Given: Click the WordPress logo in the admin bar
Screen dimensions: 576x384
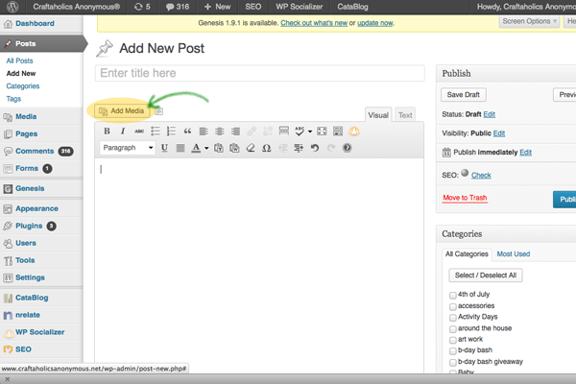Looking at the screenshot, I should (x=12, y=7).
